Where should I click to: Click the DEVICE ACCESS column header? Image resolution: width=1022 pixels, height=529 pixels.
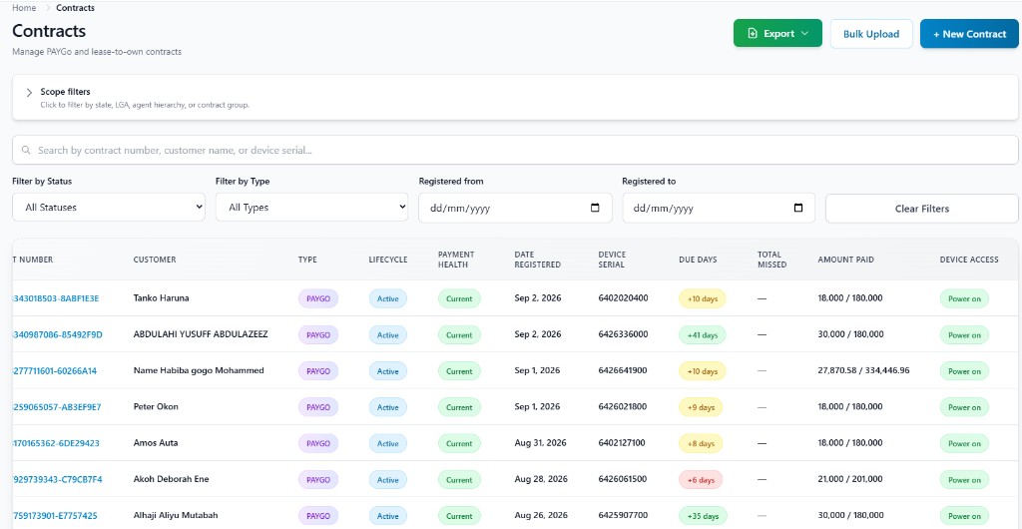(969, 260)
